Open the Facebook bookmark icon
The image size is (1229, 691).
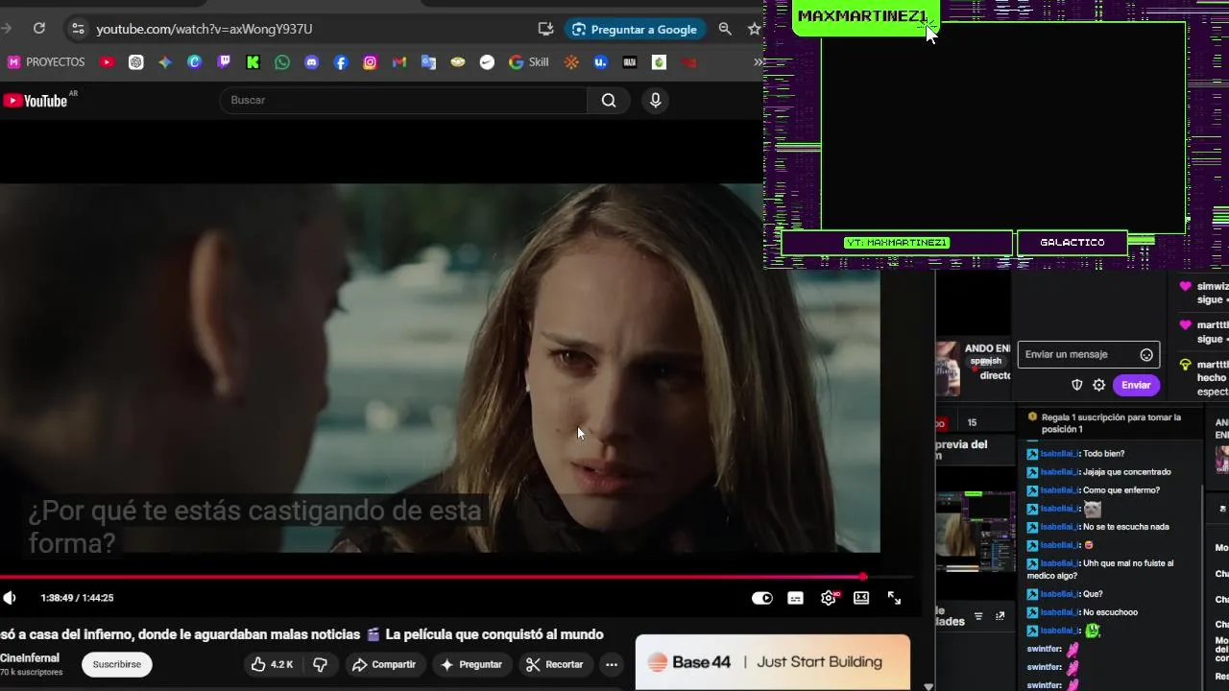coord(341,62)
